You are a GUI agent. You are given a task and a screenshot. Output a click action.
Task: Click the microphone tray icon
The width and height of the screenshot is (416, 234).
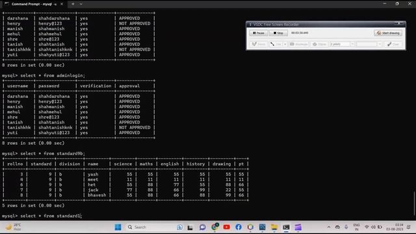click(x=346, y=227)
